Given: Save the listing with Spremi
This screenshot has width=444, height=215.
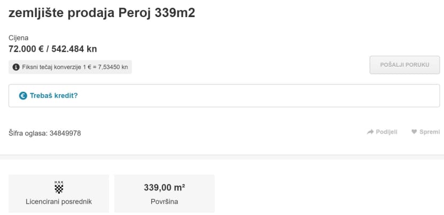Looking at the screenshot, I should click(x=430, y=132).
